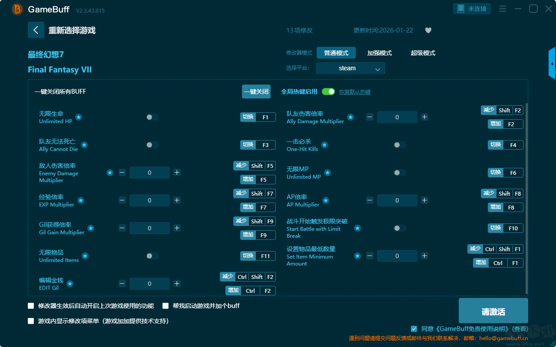
Task: Open the (查看) disclaimer link
Action: click(x=519, y=329)
